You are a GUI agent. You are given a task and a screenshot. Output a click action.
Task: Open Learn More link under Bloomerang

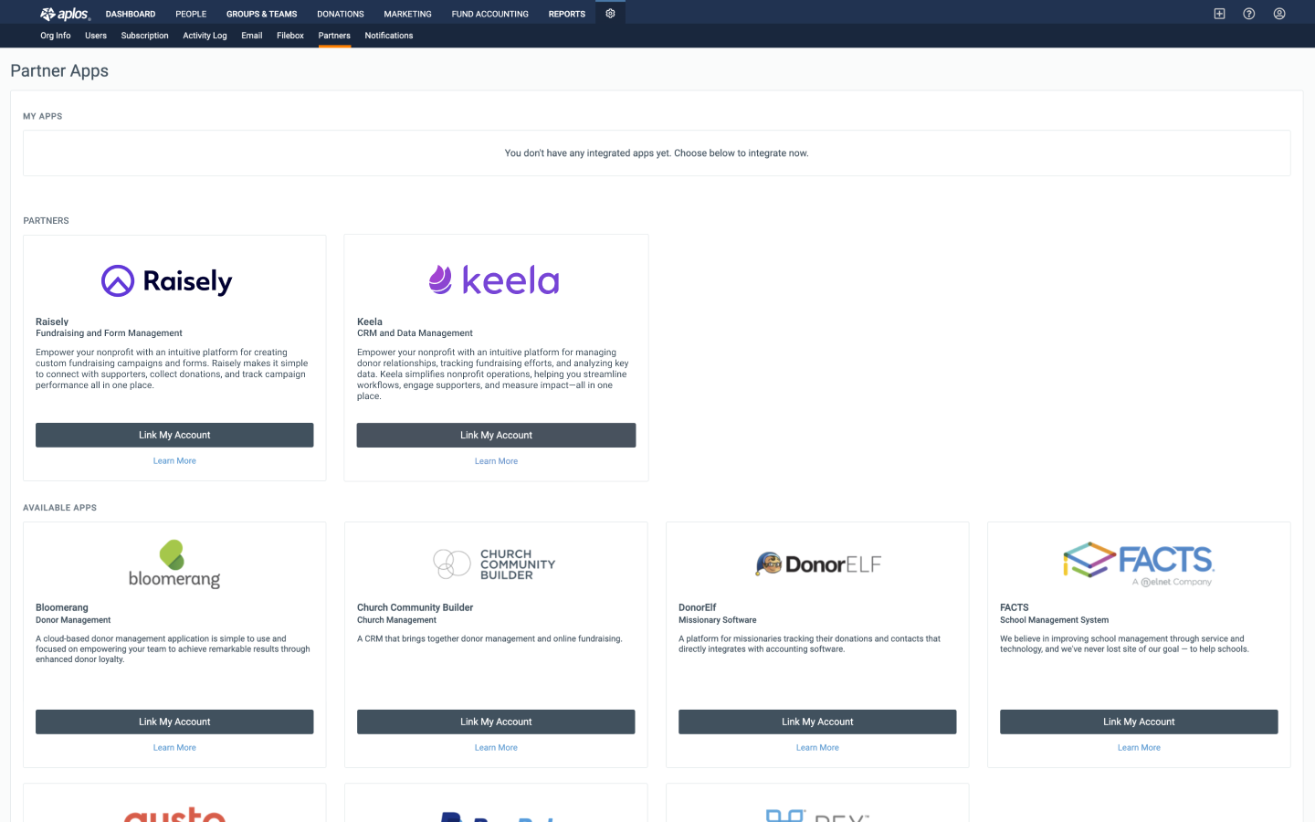pyautogui.click(x=174, y=748)
